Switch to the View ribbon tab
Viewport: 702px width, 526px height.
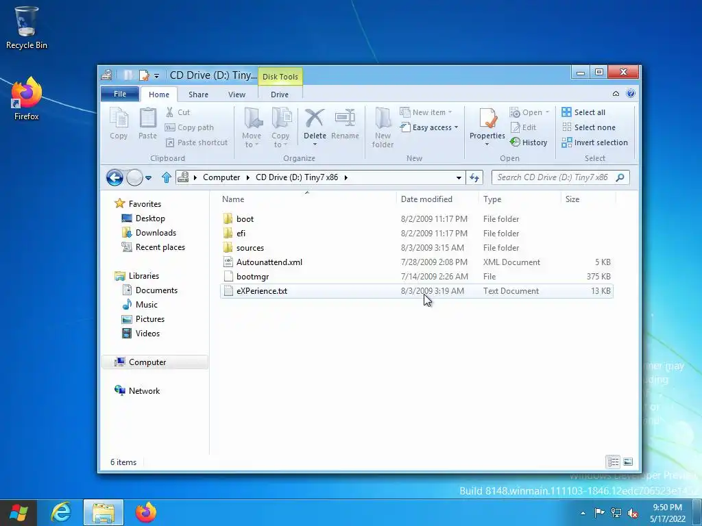point(237,95)
